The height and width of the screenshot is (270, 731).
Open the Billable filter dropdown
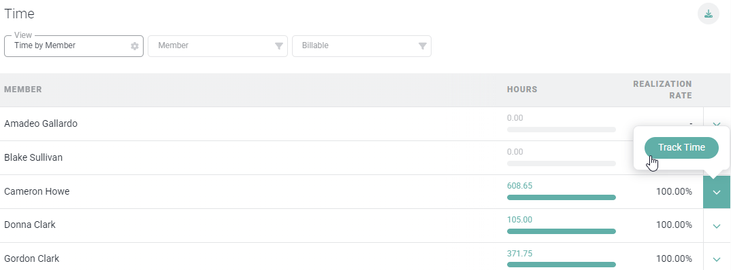click(361, 46)
